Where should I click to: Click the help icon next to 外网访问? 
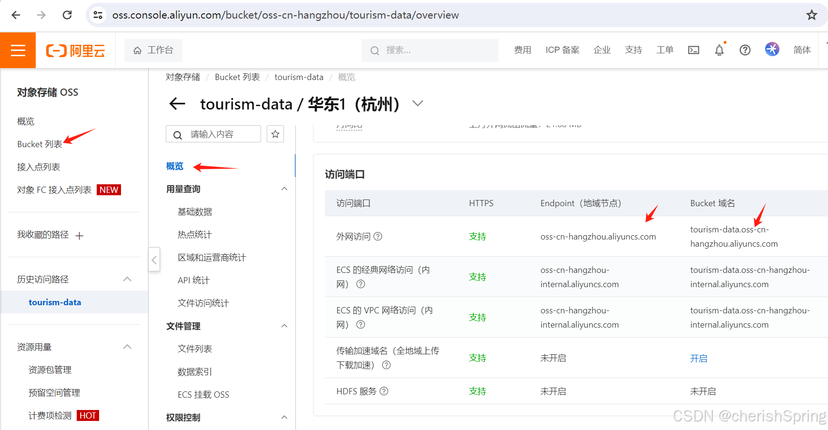pos(378,236)
